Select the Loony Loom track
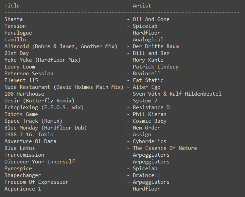 click(x=20, y=67)
